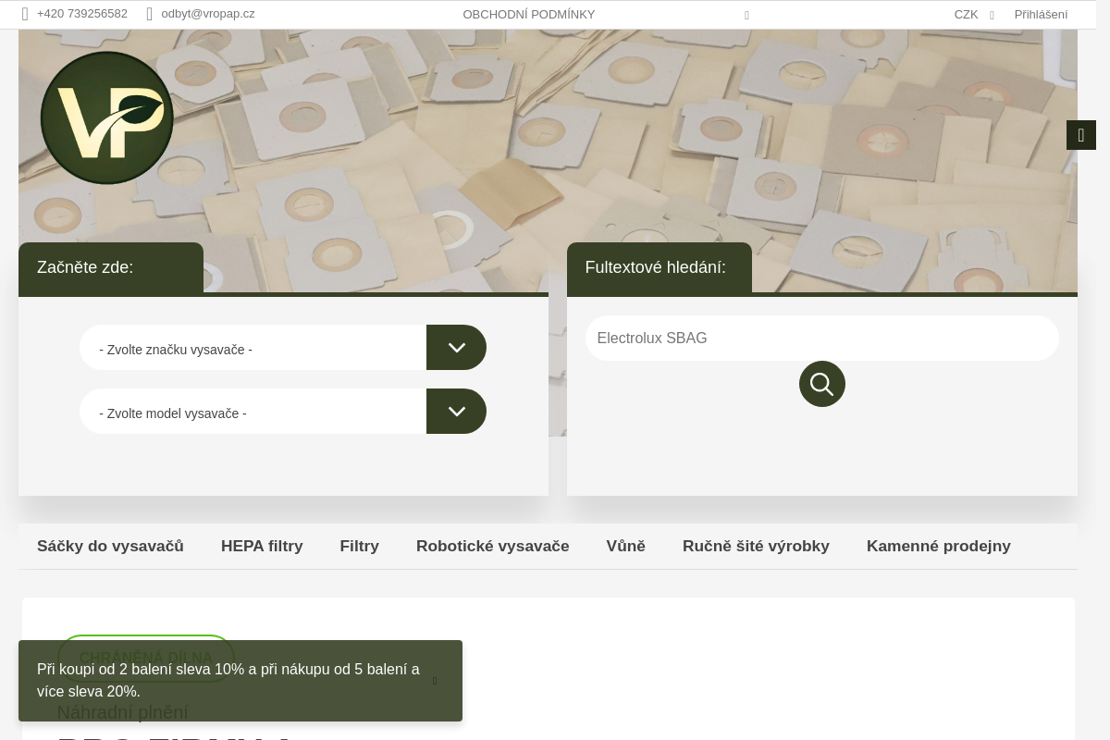
Task: Click the brand dropdown chevron arrow
Action: (456, 348)
